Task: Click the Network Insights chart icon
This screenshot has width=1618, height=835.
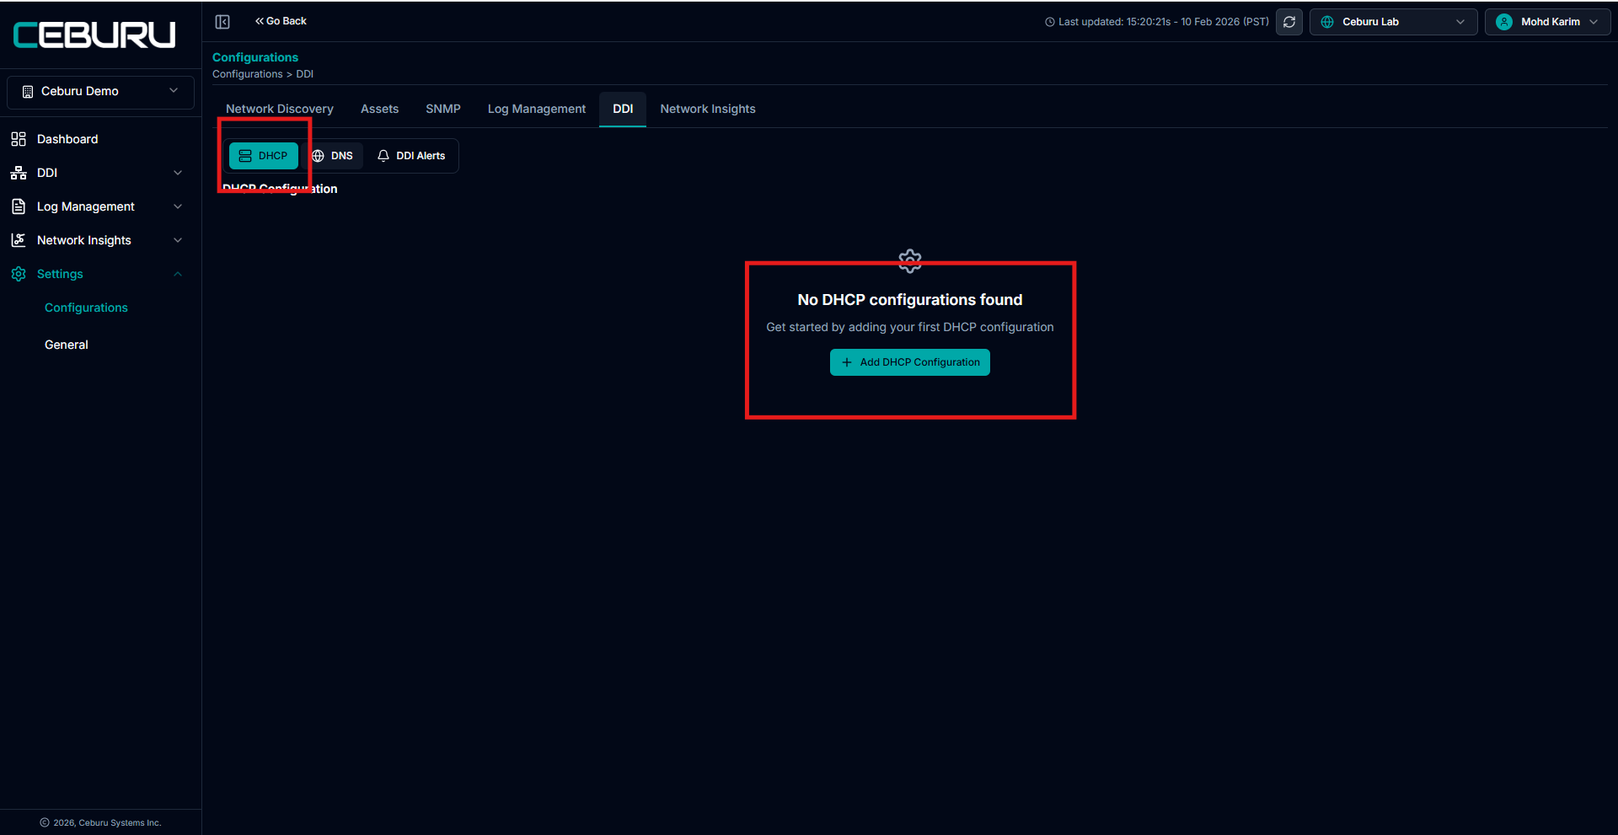Action: pos(19,240)
